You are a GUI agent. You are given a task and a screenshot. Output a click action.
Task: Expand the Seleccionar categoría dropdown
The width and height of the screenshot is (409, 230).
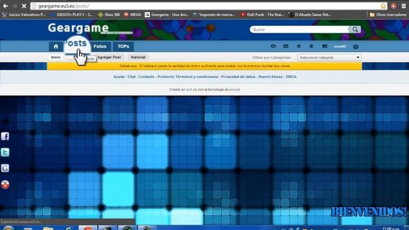point(329,57)
